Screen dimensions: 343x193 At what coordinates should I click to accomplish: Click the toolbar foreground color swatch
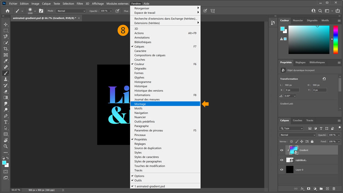[x=4, y=163]
